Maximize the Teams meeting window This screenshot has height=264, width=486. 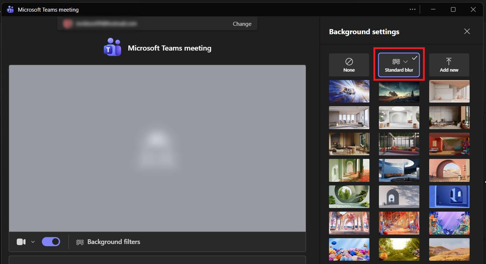click(x=453, y=9)
